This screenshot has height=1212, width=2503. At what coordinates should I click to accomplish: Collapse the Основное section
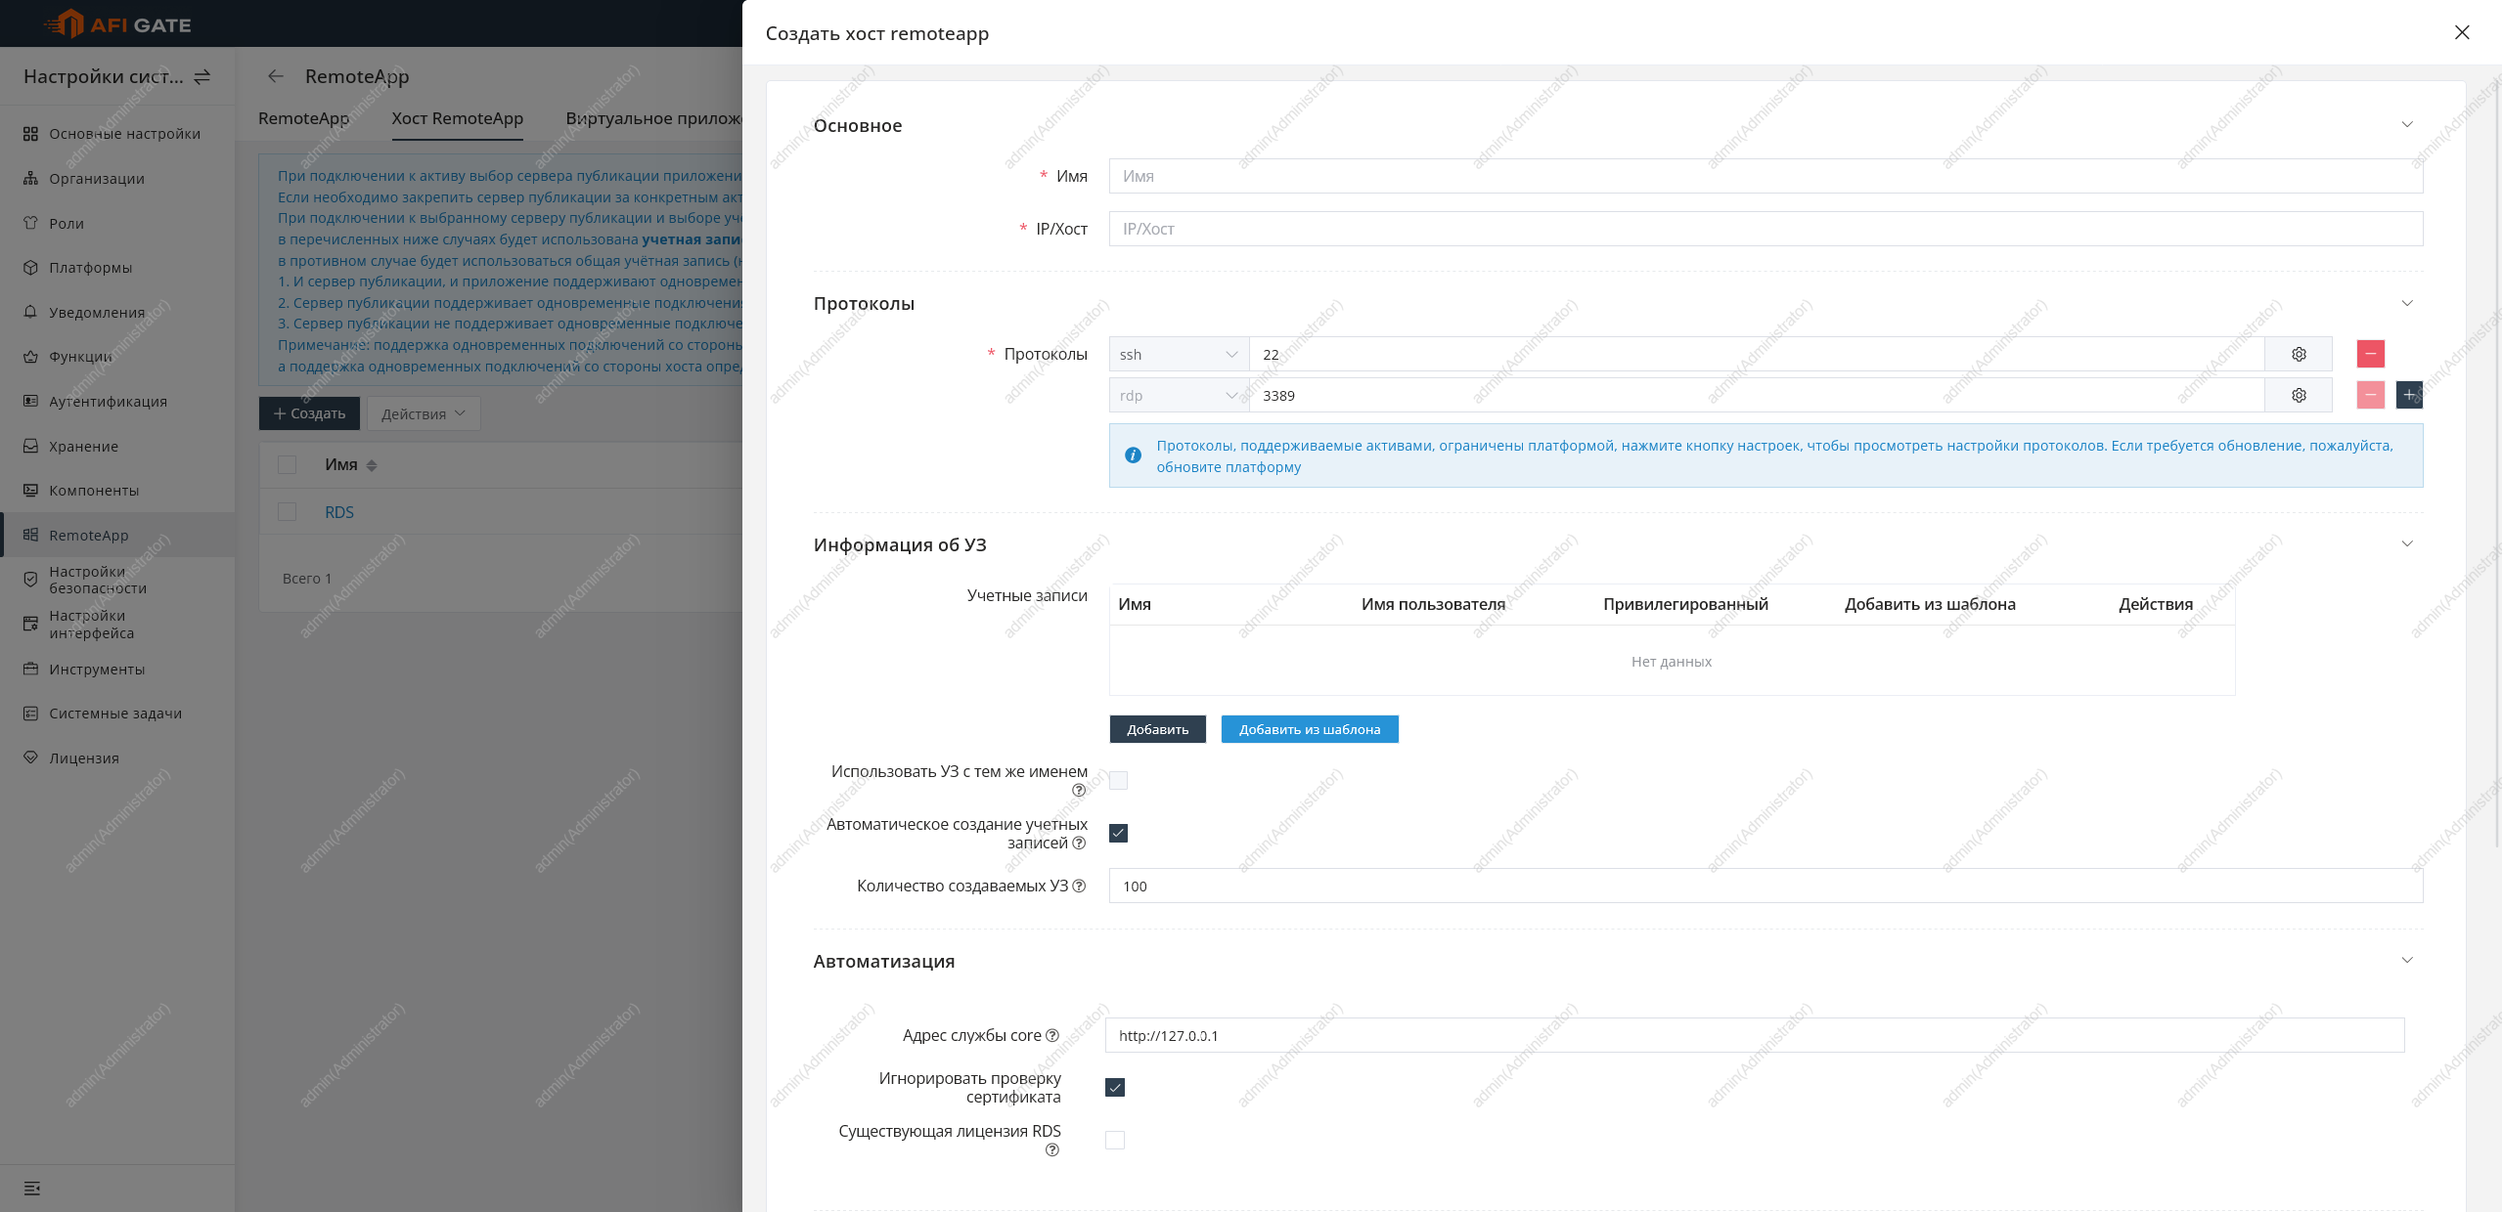[2407, 125]
